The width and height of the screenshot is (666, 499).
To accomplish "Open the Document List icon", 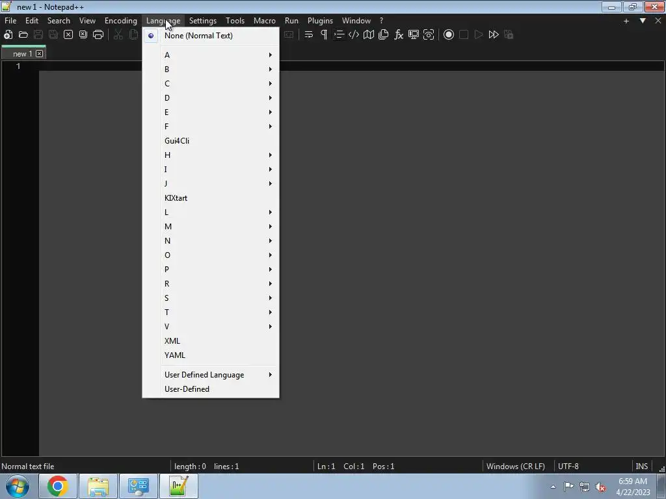I will point(384,35).
